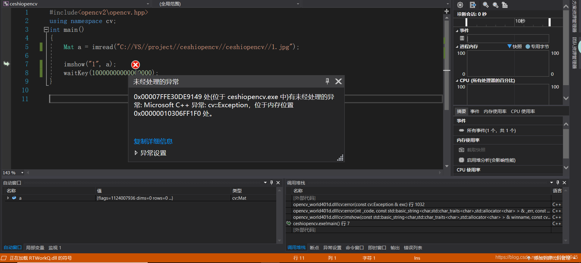
Task: Click the take snapshot (截取快照) button
Action: [476, 150]
